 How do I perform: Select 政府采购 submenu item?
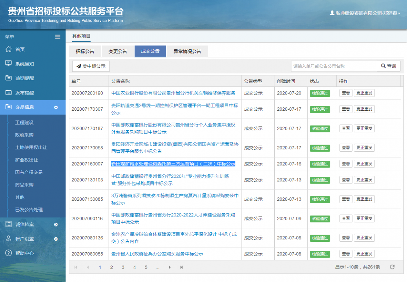point(24,135)
